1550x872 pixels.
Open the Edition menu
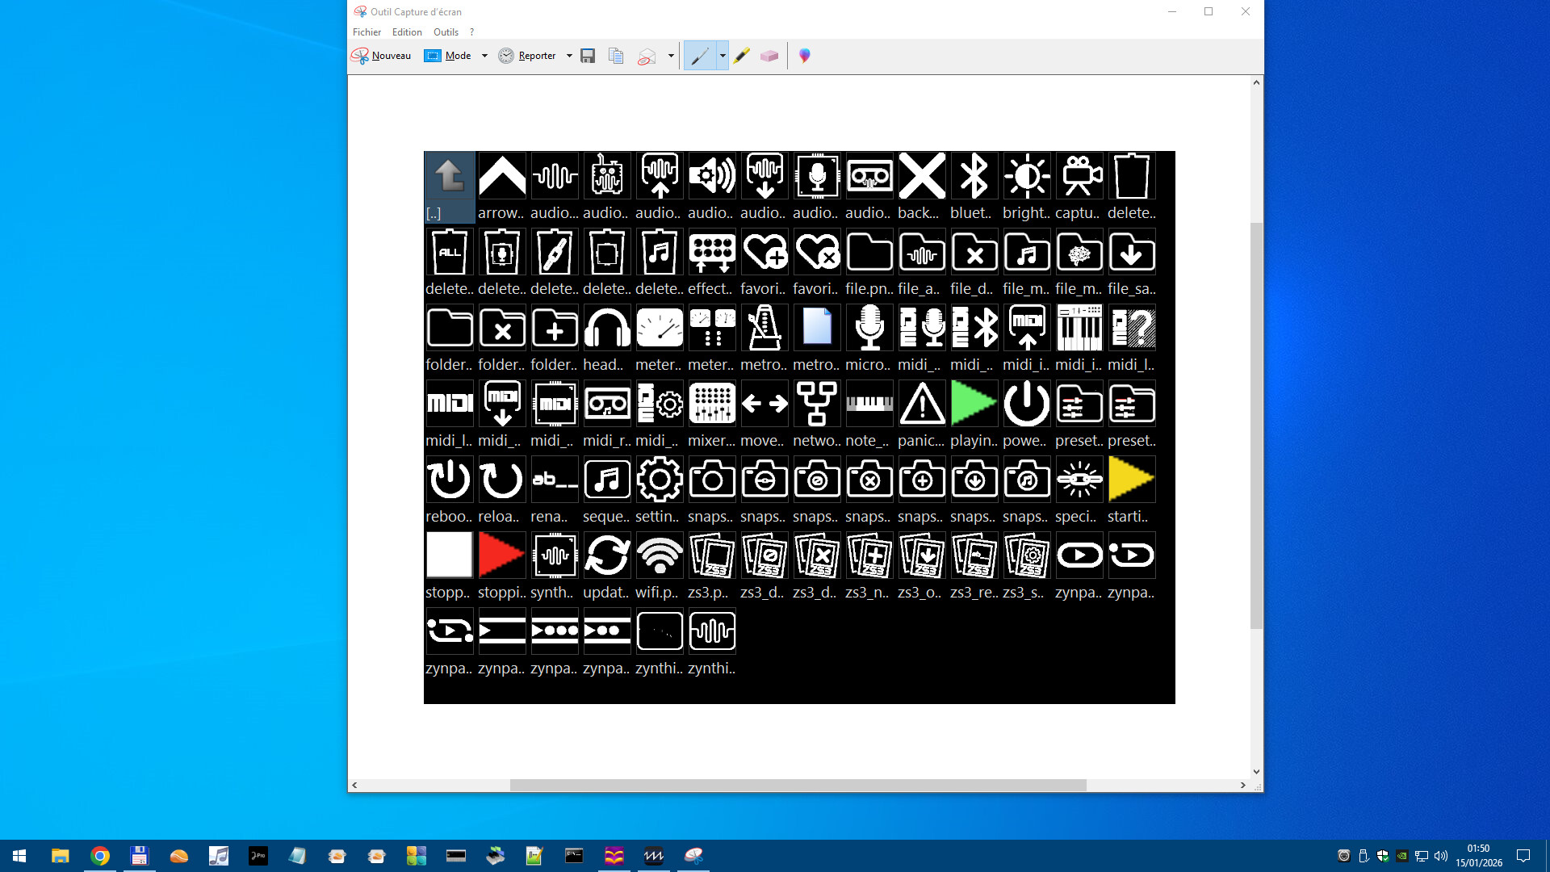click(x=407, y=32)
